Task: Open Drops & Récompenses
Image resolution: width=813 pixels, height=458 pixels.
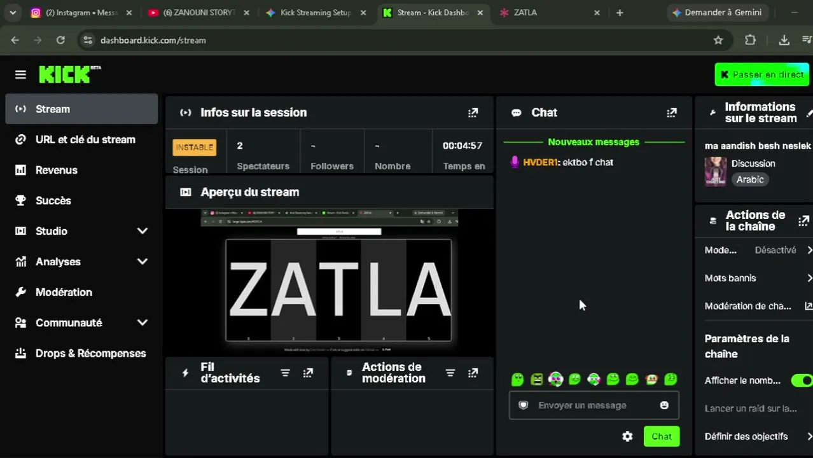Action: 81,353
